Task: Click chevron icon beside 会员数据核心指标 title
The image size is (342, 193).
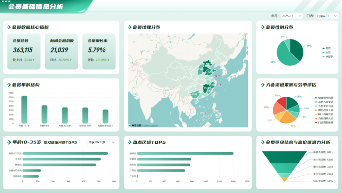Action: (9, 27)
